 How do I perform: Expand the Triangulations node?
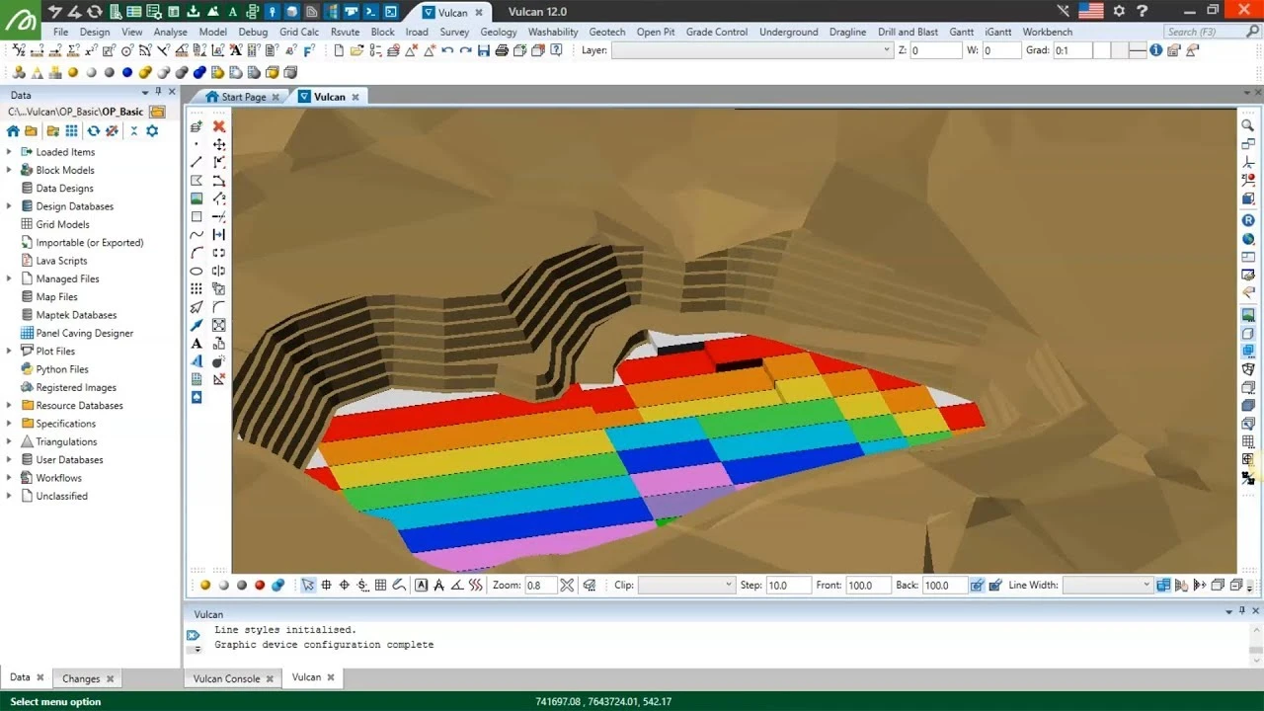10,441
